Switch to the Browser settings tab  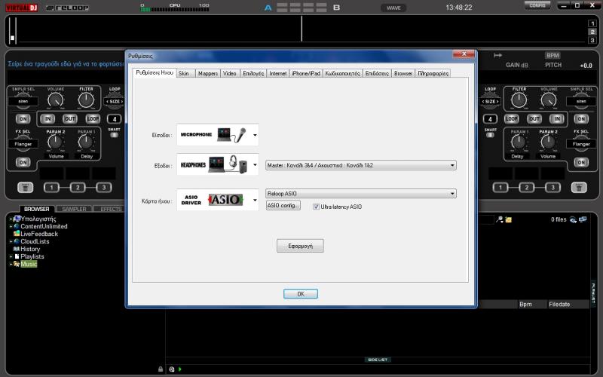403,73
